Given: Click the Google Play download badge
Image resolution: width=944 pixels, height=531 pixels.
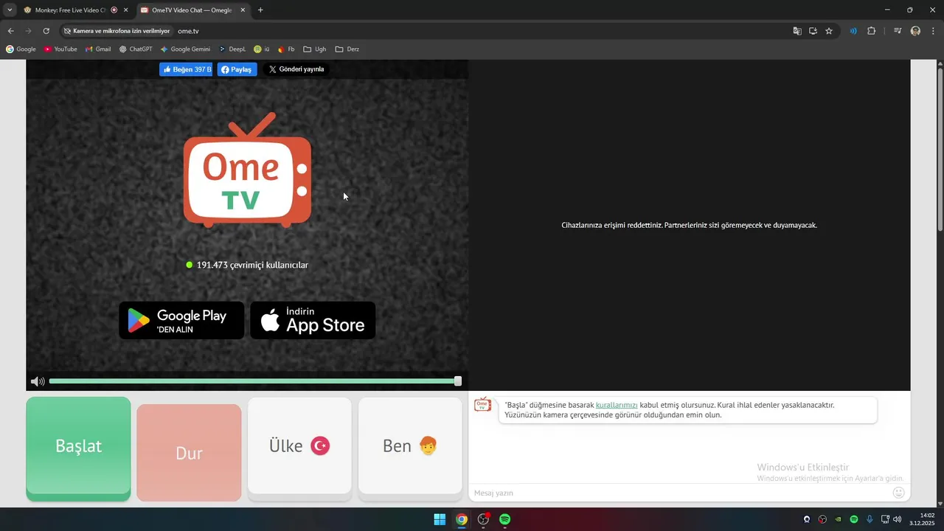Looking at the screenshot, I should (x=181, y=320).
